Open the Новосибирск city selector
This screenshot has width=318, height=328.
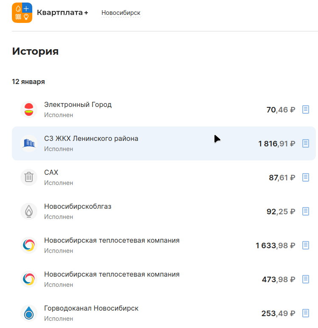coord(121,13)
